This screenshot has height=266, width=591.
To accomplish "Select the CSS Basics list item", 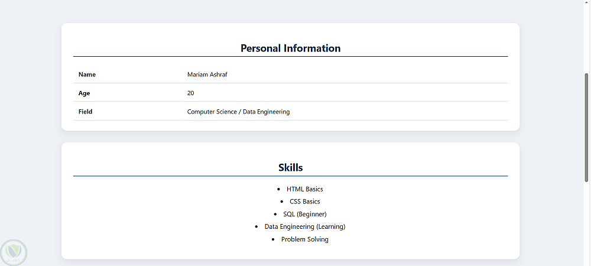I will point(304,202).
